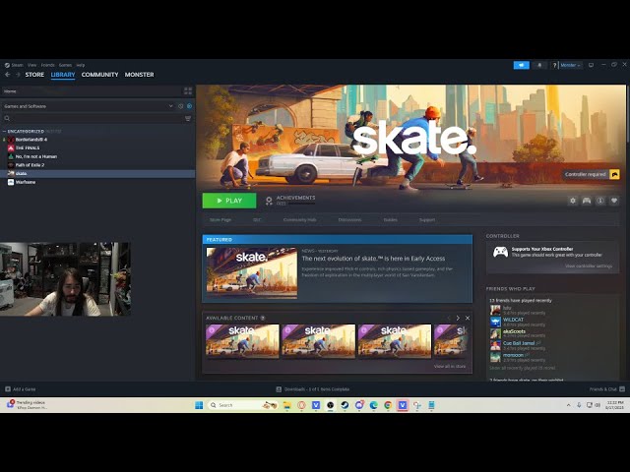Open game settings gear icon
630x472 pixels.
tap(573, 201)
